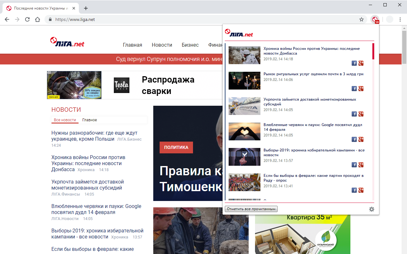Screen dimensions: 407x254
Task: Share Ukrposhta subsidies article on Google Plus
Action: tap(361, 114)
